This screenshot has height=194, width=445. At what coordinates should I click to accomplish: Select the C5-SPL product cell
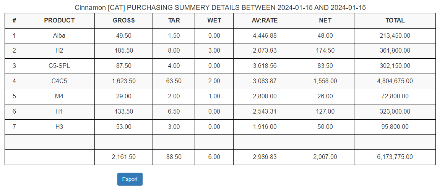(59, 66)
